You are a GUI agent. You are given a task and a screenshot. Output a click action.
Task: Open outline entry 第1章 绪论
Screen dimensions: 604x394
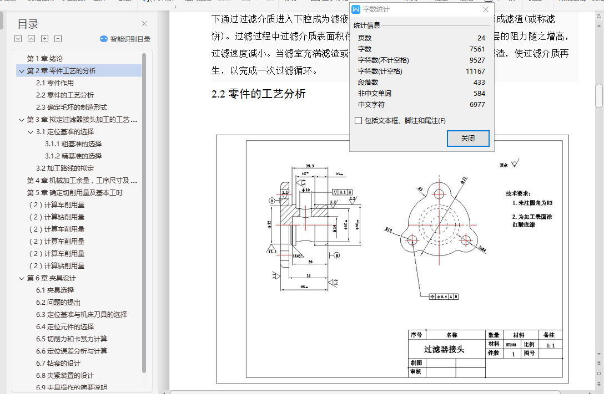[x=44, y=58]
